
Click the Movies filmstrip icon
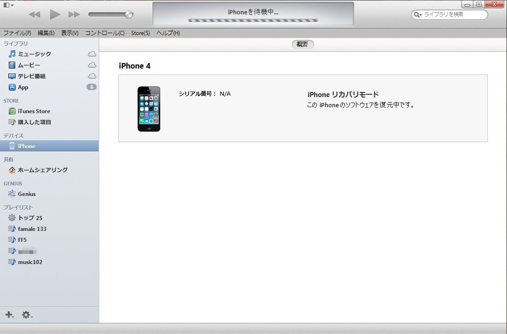pyautogui.click(x=12, y=65)
